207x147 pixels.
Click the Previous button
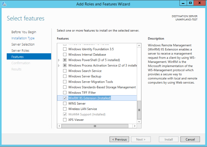119,139
